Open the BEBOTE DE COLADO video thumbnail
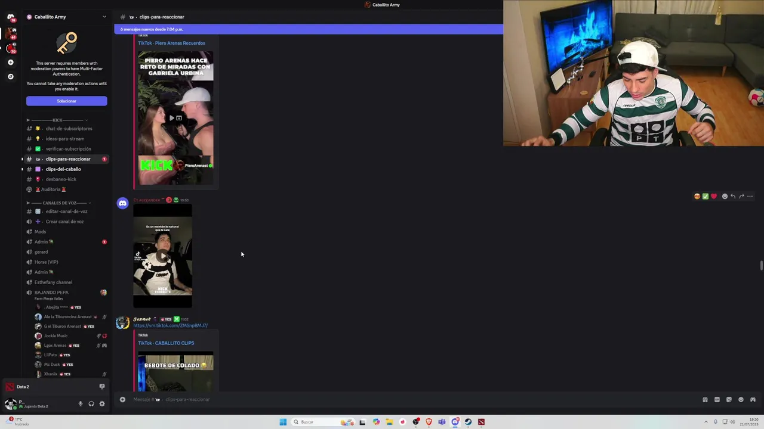The width and height of the screenshot is (764, 429). 175,372
